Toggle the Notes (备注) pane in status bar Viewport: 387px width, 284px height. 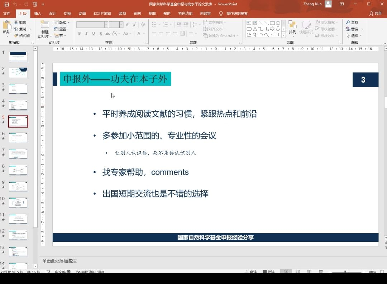[251, 272]
